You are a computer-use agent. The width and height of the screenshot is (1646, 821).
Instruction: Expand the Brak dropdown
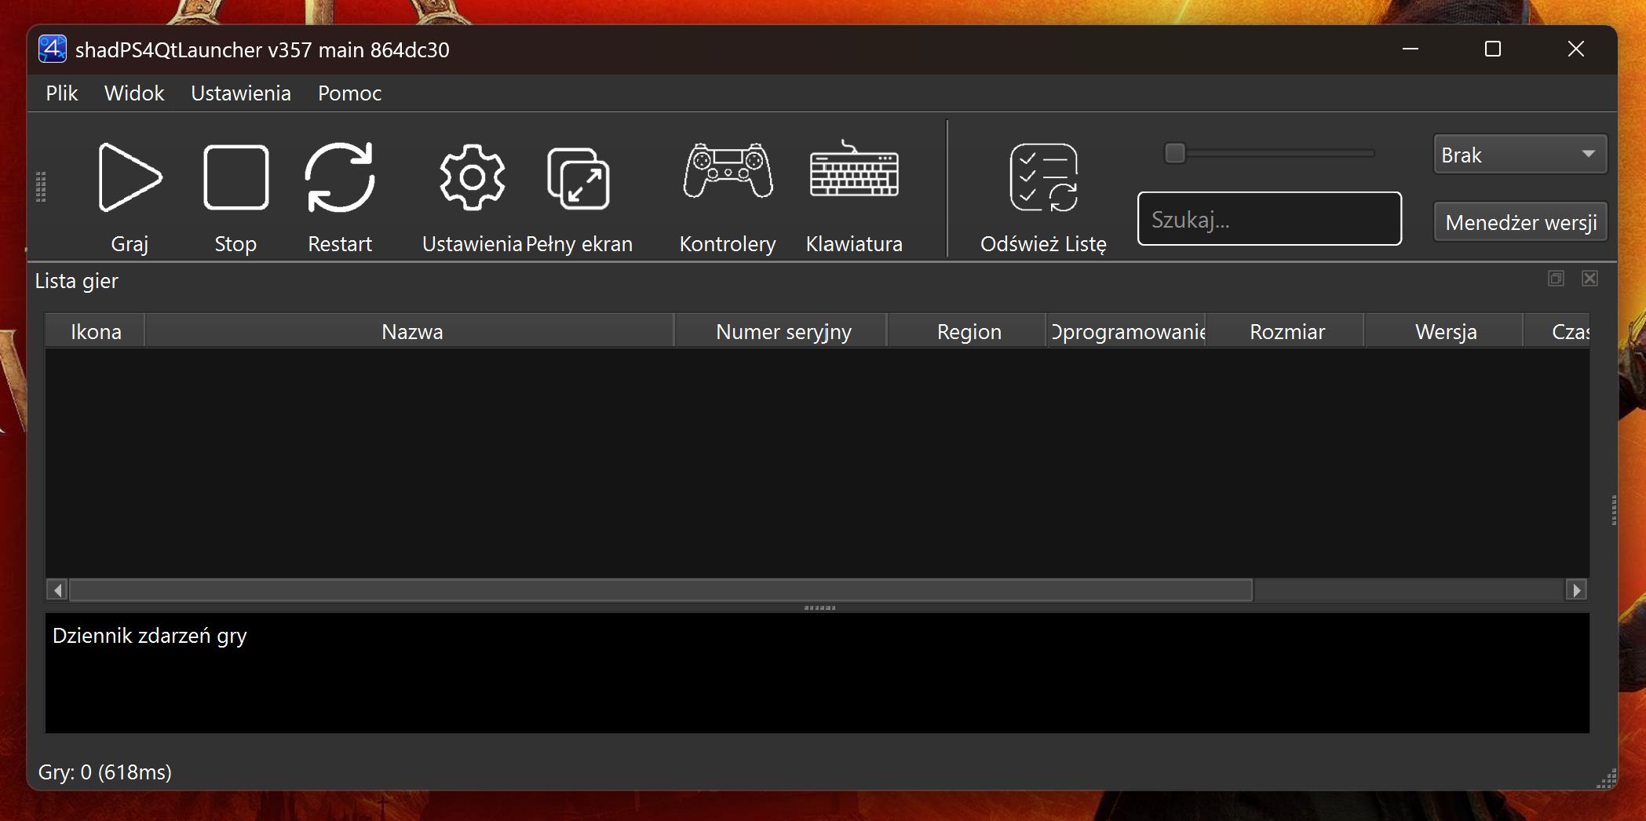tap(1520, 155)
